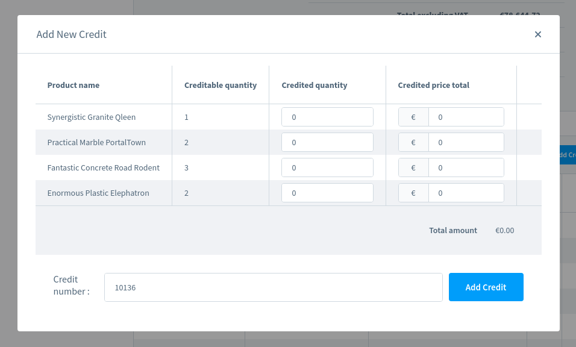Image resolution: width=576 pixels, height=347 pixels.
Task: Click the Credited quantity column header
Action: (x=314, y=85)
